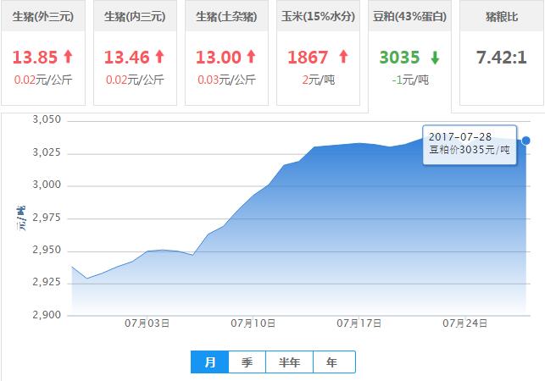Click the 1867 corn price value
The width and height of the screenshot is (545, 381).
point(308,58)
